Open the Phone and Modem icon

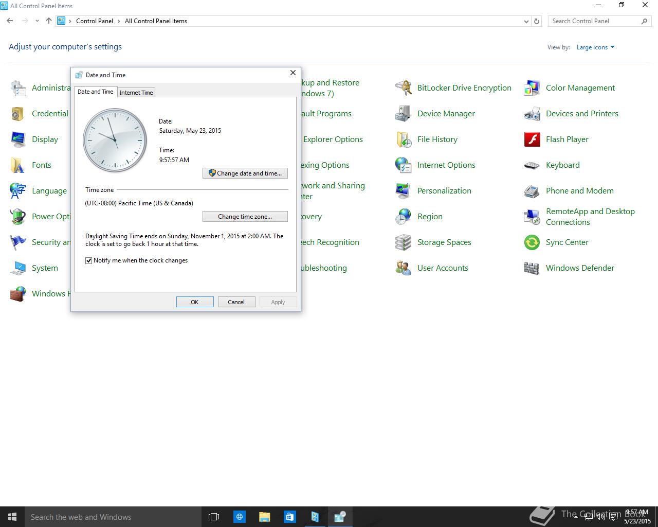pyautogui.click(x=532, y=191)
